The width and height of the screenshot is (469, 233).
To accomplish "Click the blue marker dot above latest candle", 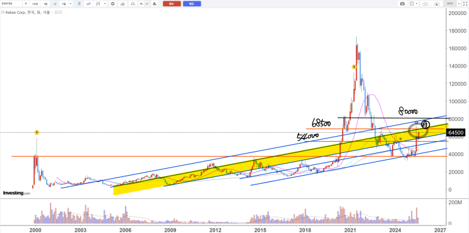I will pos(417,123).
